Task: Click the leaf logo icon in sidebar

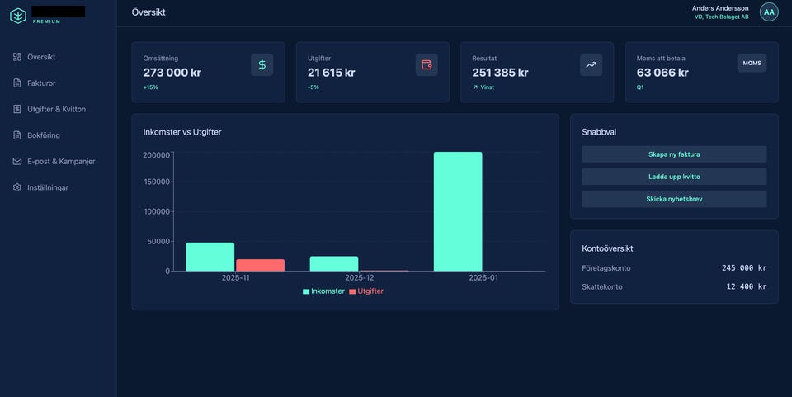Action: tap(18, 17)
